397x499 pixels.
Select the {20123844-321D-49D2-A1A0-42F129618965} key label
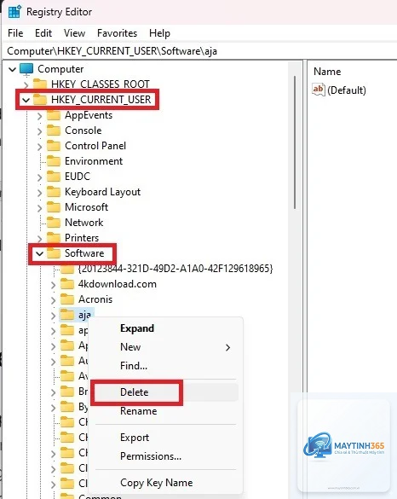175,269
